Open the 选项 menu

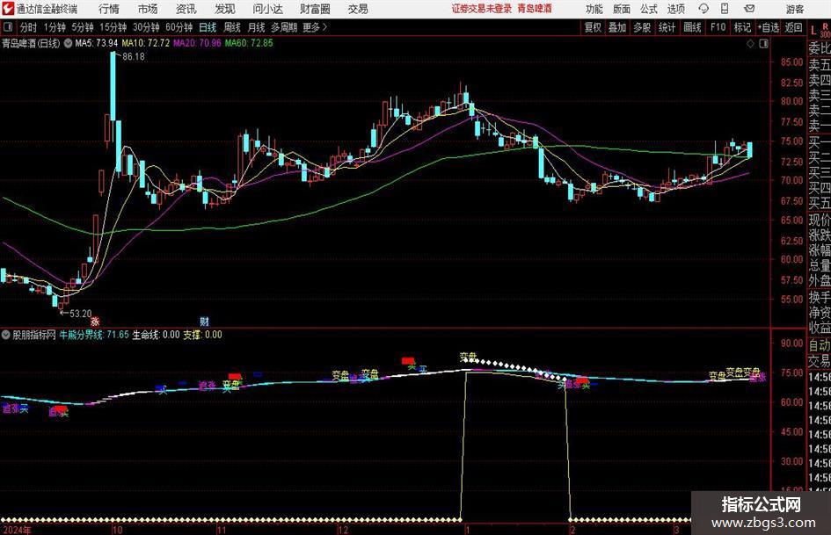tap(675, 9)
